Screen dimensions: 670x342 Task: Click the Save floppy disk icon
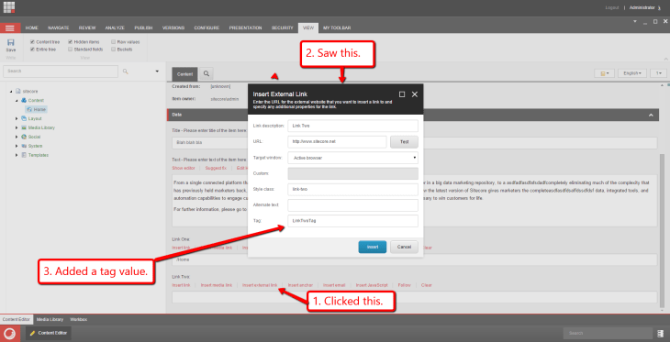11,42
